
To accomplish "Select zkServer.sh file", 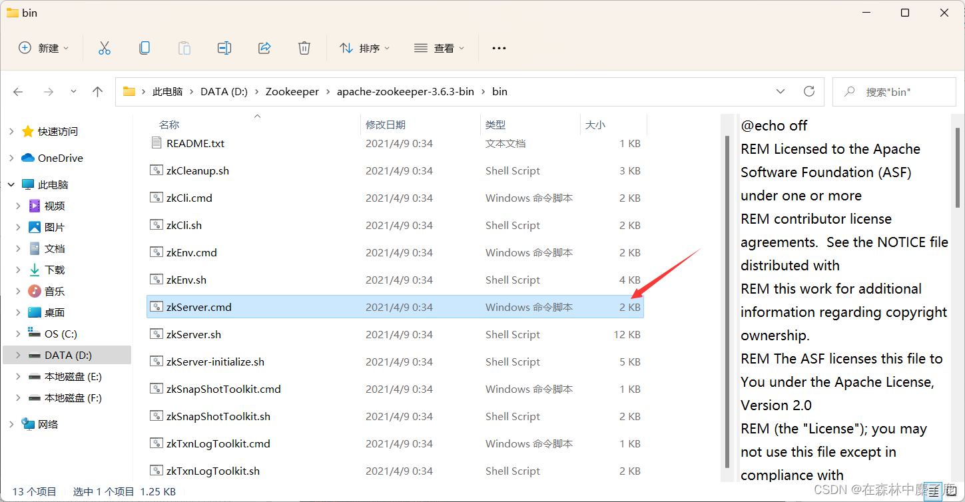I will [395, 334].
